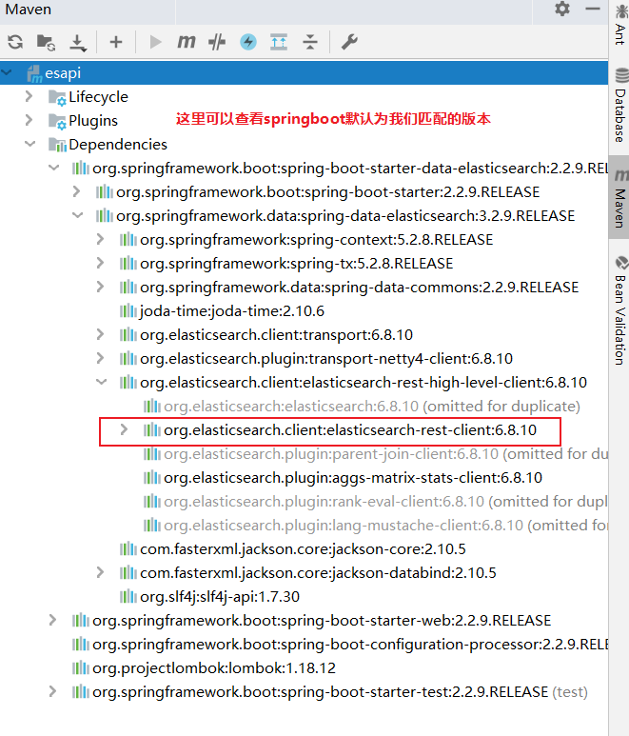Collapse spring-data-elasticsearch:3.2.9.RELEASE dependency
Image resolution: width=629 pixels, height=736 pixels.
77,215
